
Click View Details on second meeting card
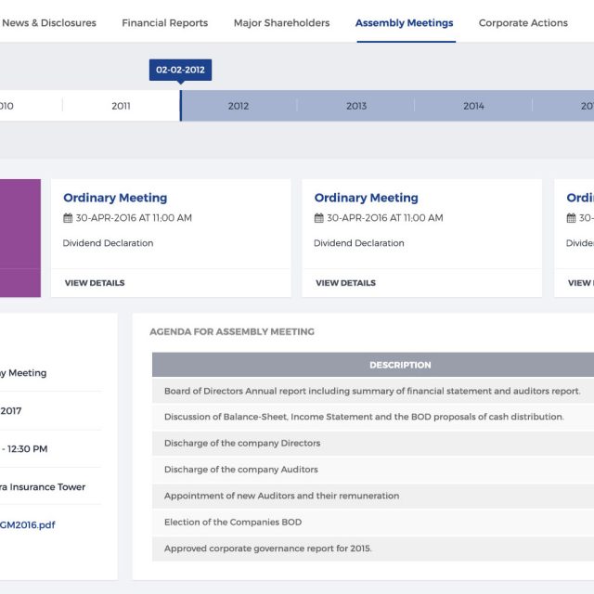tap(345, 283)
